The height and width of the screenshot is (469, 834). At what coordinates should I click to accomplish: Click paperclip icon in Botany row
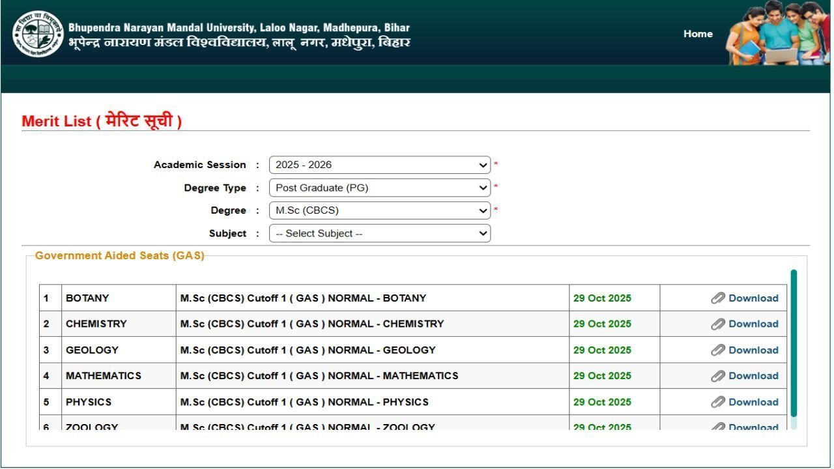[x=718, y=298]
